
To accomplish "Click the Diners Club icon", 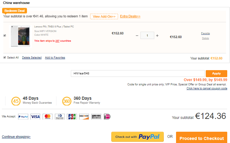I will 59,116.
